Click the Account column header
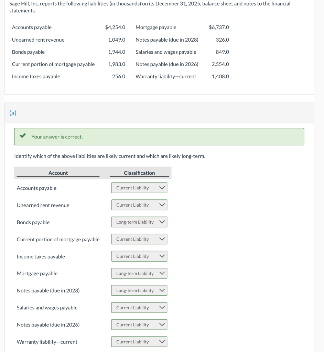Screen dimensions: 324x352 [x=58, y=173]
